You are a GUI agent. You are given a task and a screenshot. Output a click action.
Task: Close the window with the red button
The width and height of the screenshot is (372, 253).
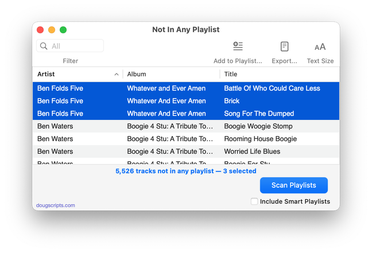tap(40, 30)
